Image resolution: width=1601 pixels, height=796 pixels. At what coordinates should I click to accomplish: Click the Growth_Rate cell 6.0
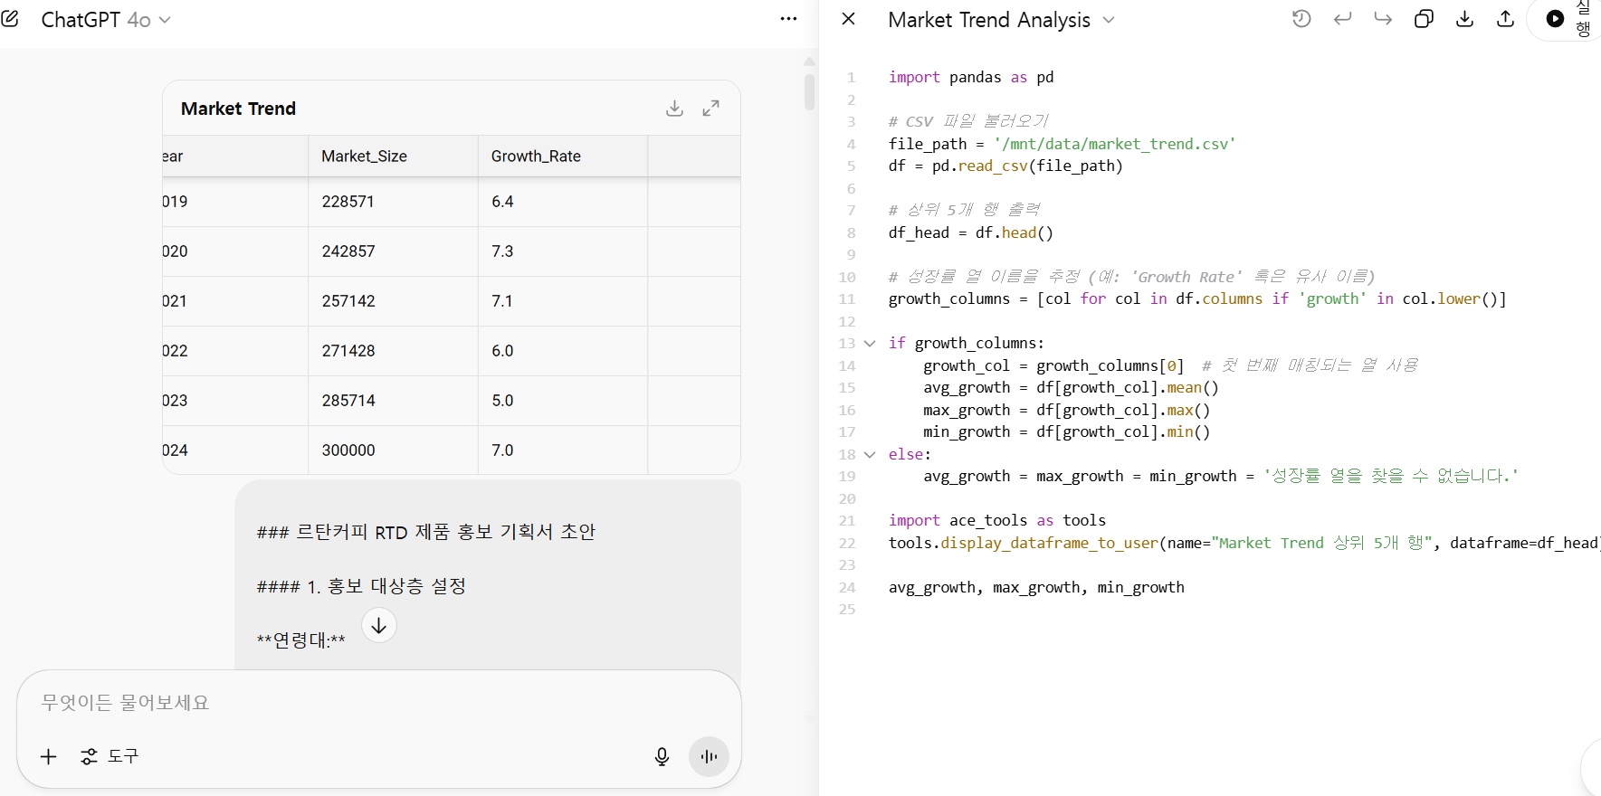(x=563, y=351)
